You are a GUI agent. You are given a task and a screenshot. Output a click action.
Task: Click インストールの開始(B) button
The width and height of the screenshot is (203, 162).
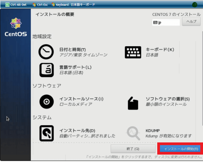click(180, 149)
